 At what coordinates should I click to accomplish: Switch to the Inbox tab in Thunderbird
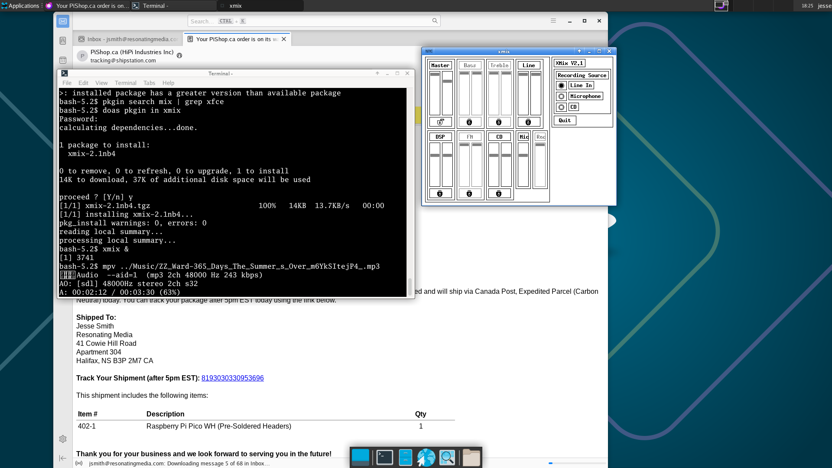(x=128, y=39)
